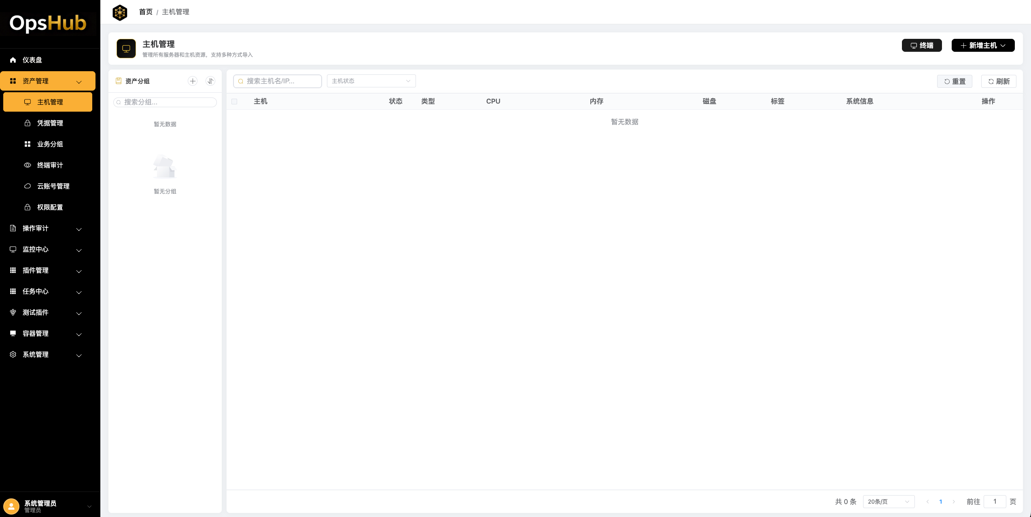Viewport: 1031px width, 517px height.
Task: Click the add asset group plus icon
Action: 193,81
